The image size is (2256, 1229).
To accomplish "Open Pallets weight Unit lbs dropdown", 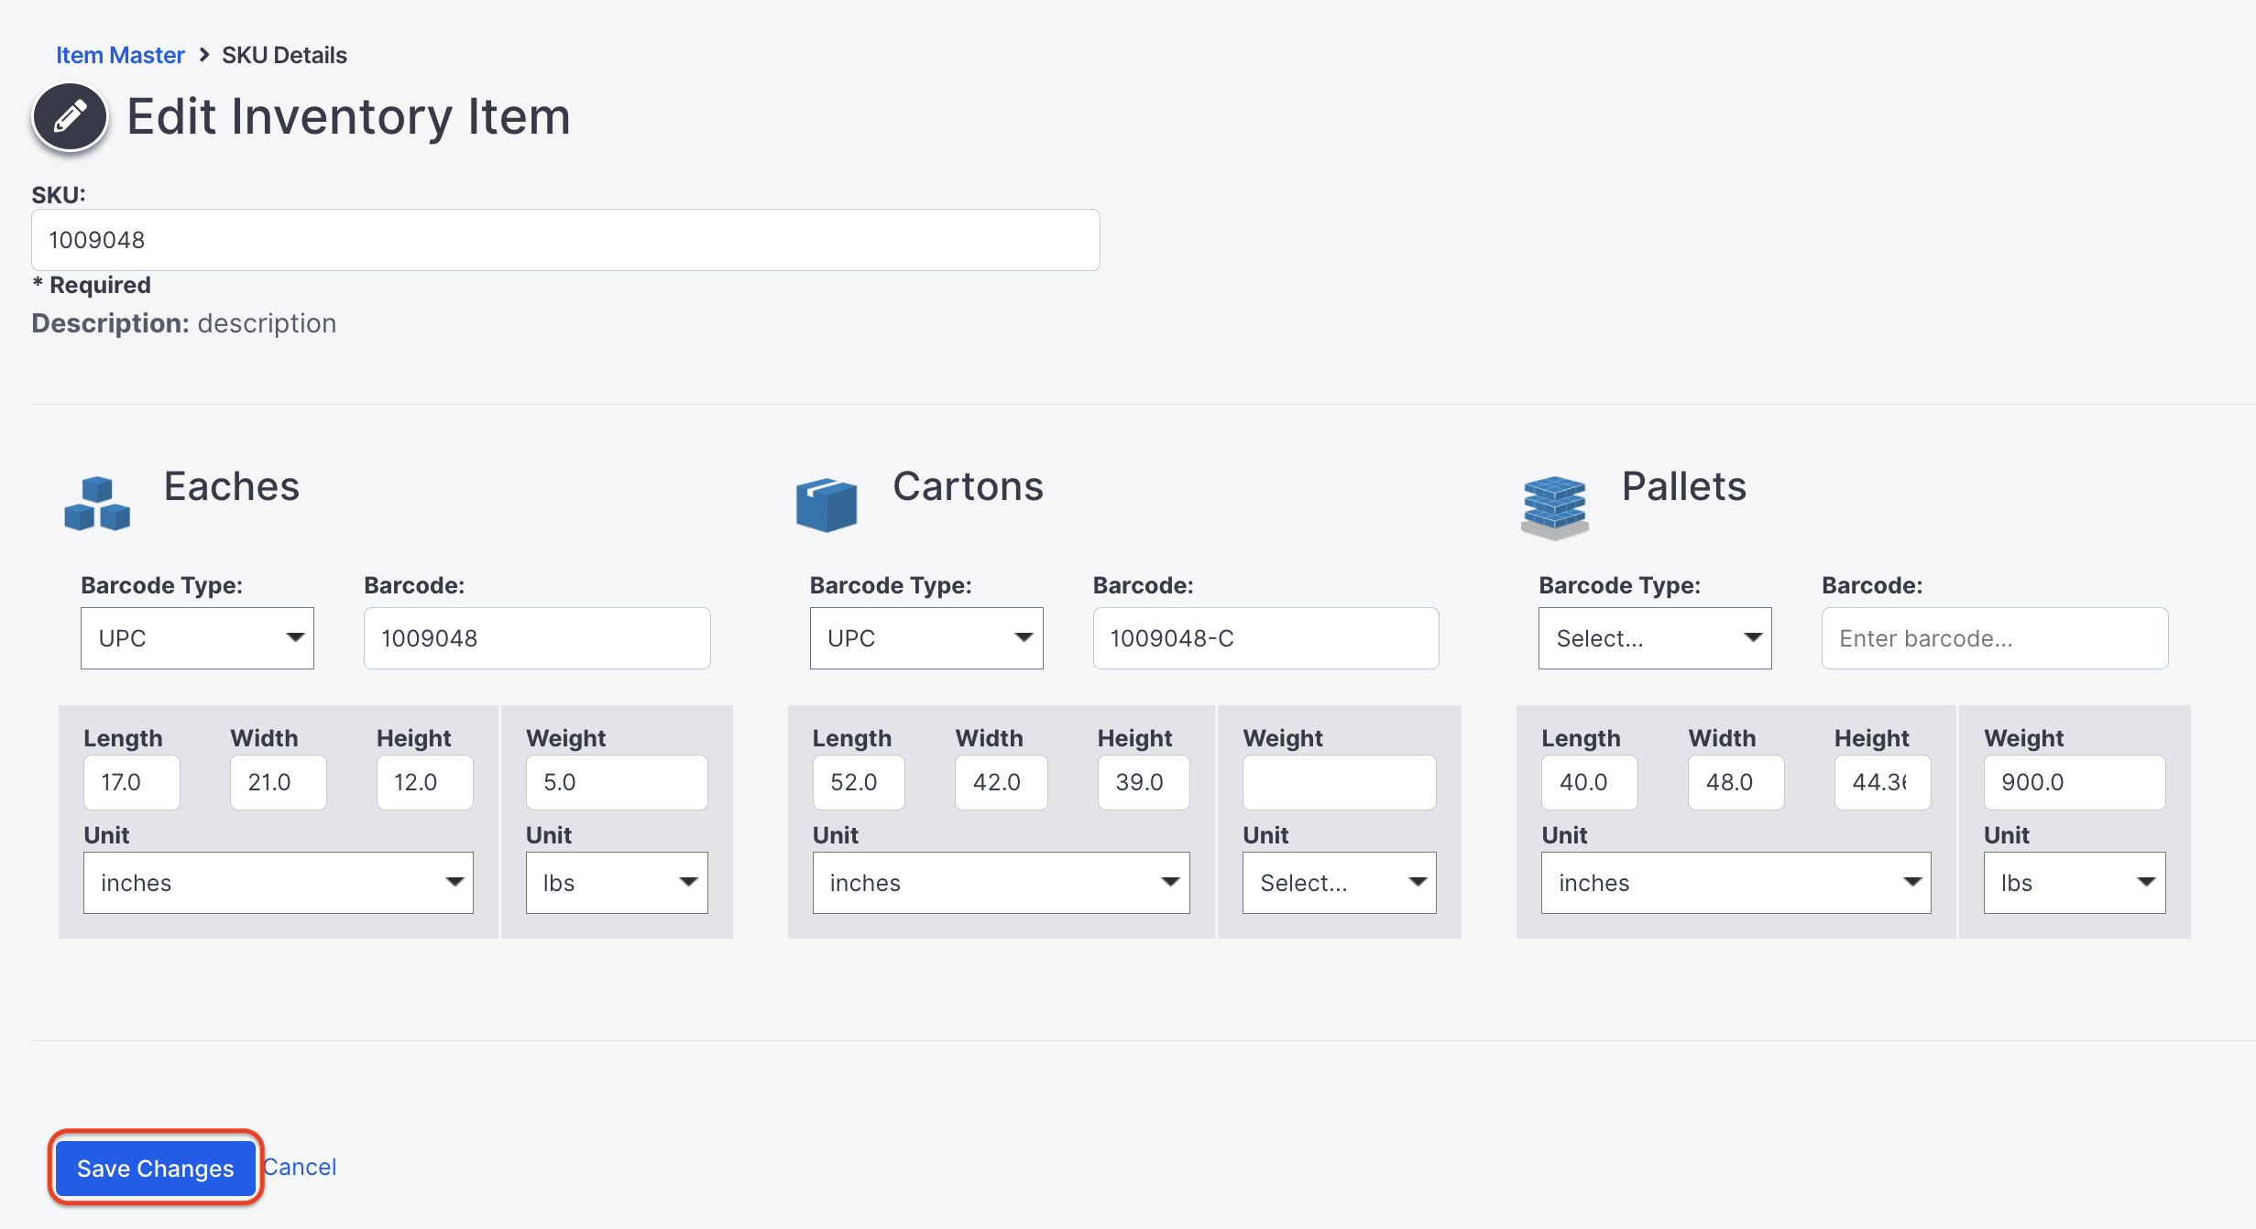I will (2075, 883).
